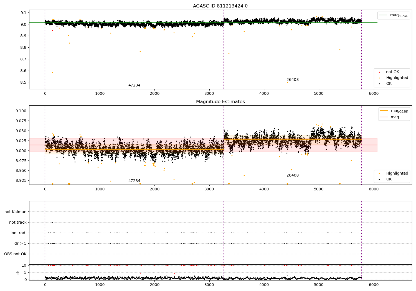Click the 'not track' row label
The width and height of the screenshot is (416, 291).
[x=18, y=223]
